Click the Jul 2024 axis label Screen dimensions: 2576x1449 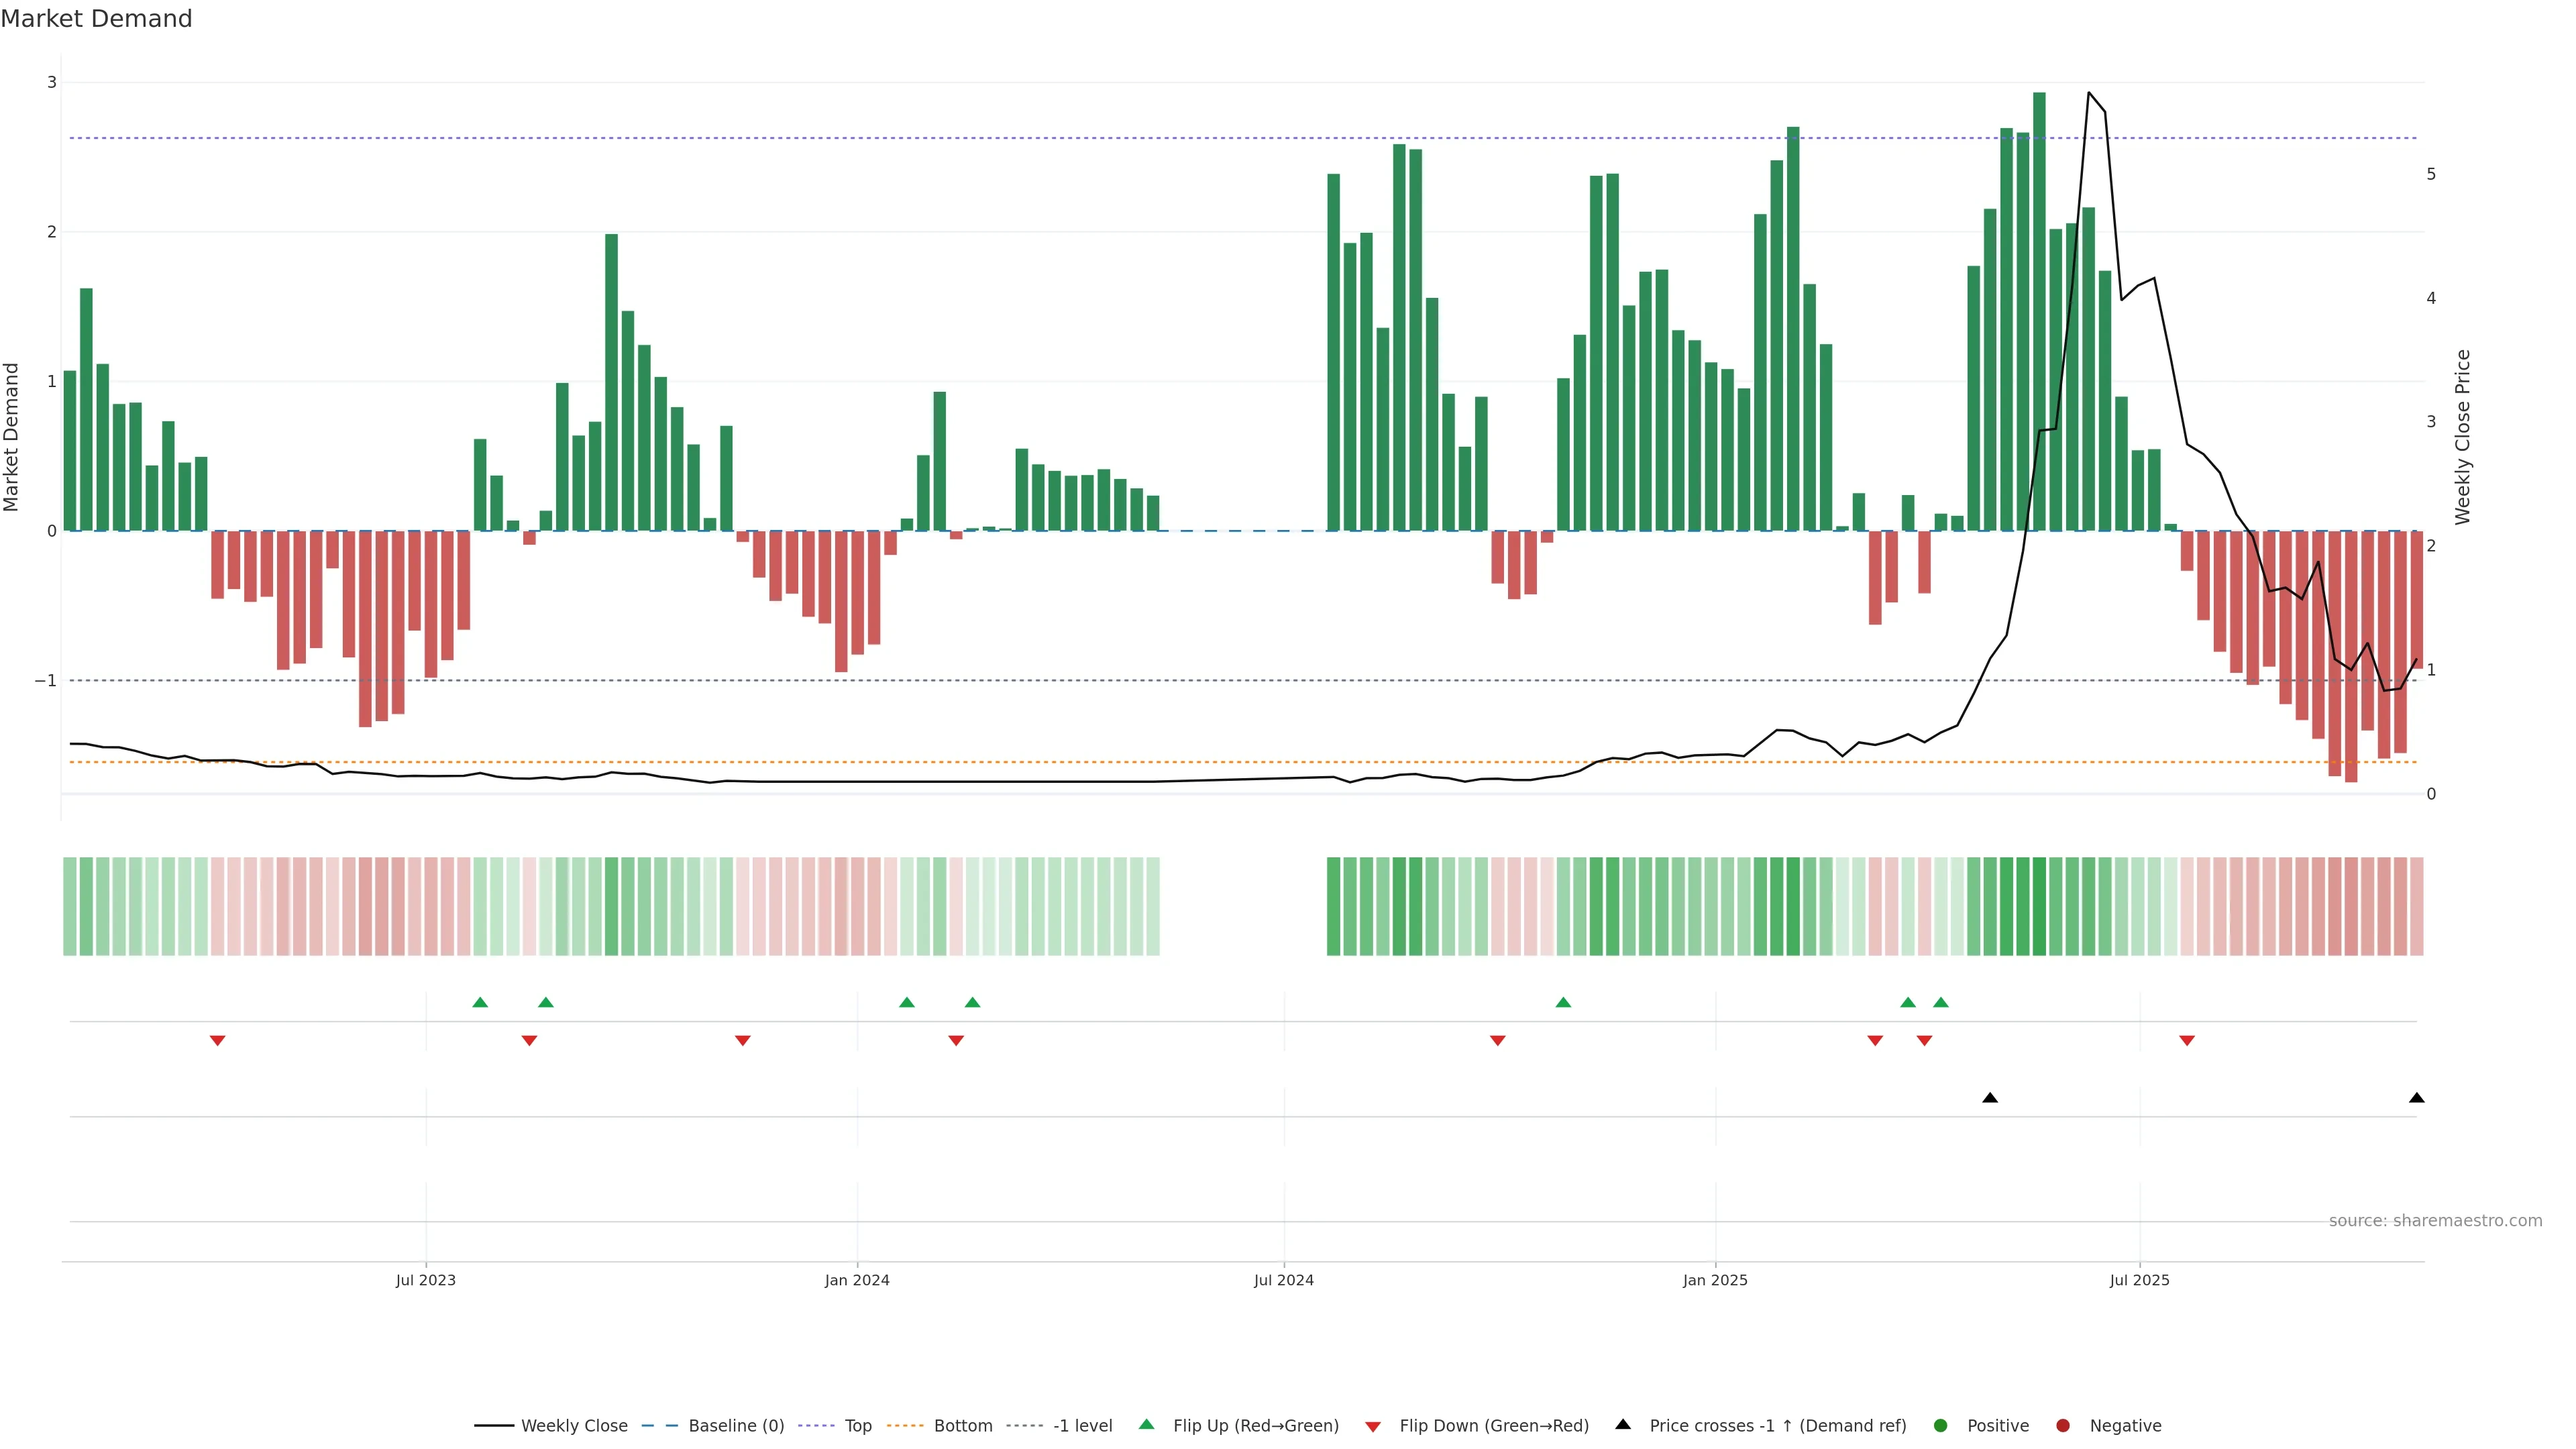tap(1284, 1280)
